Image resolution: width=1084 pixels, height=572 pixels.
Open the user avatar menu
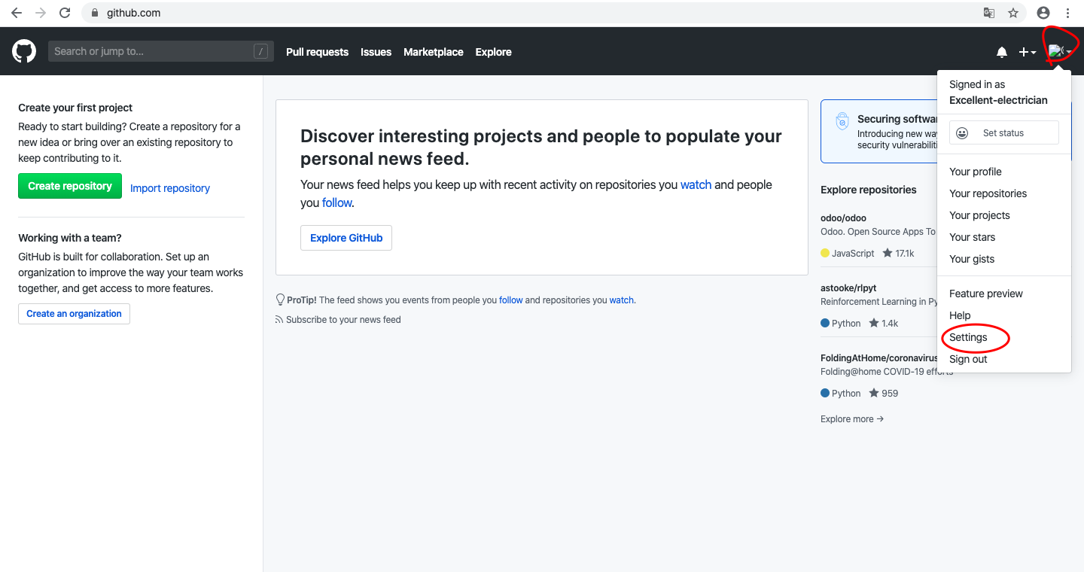(x=1060, y=52)
